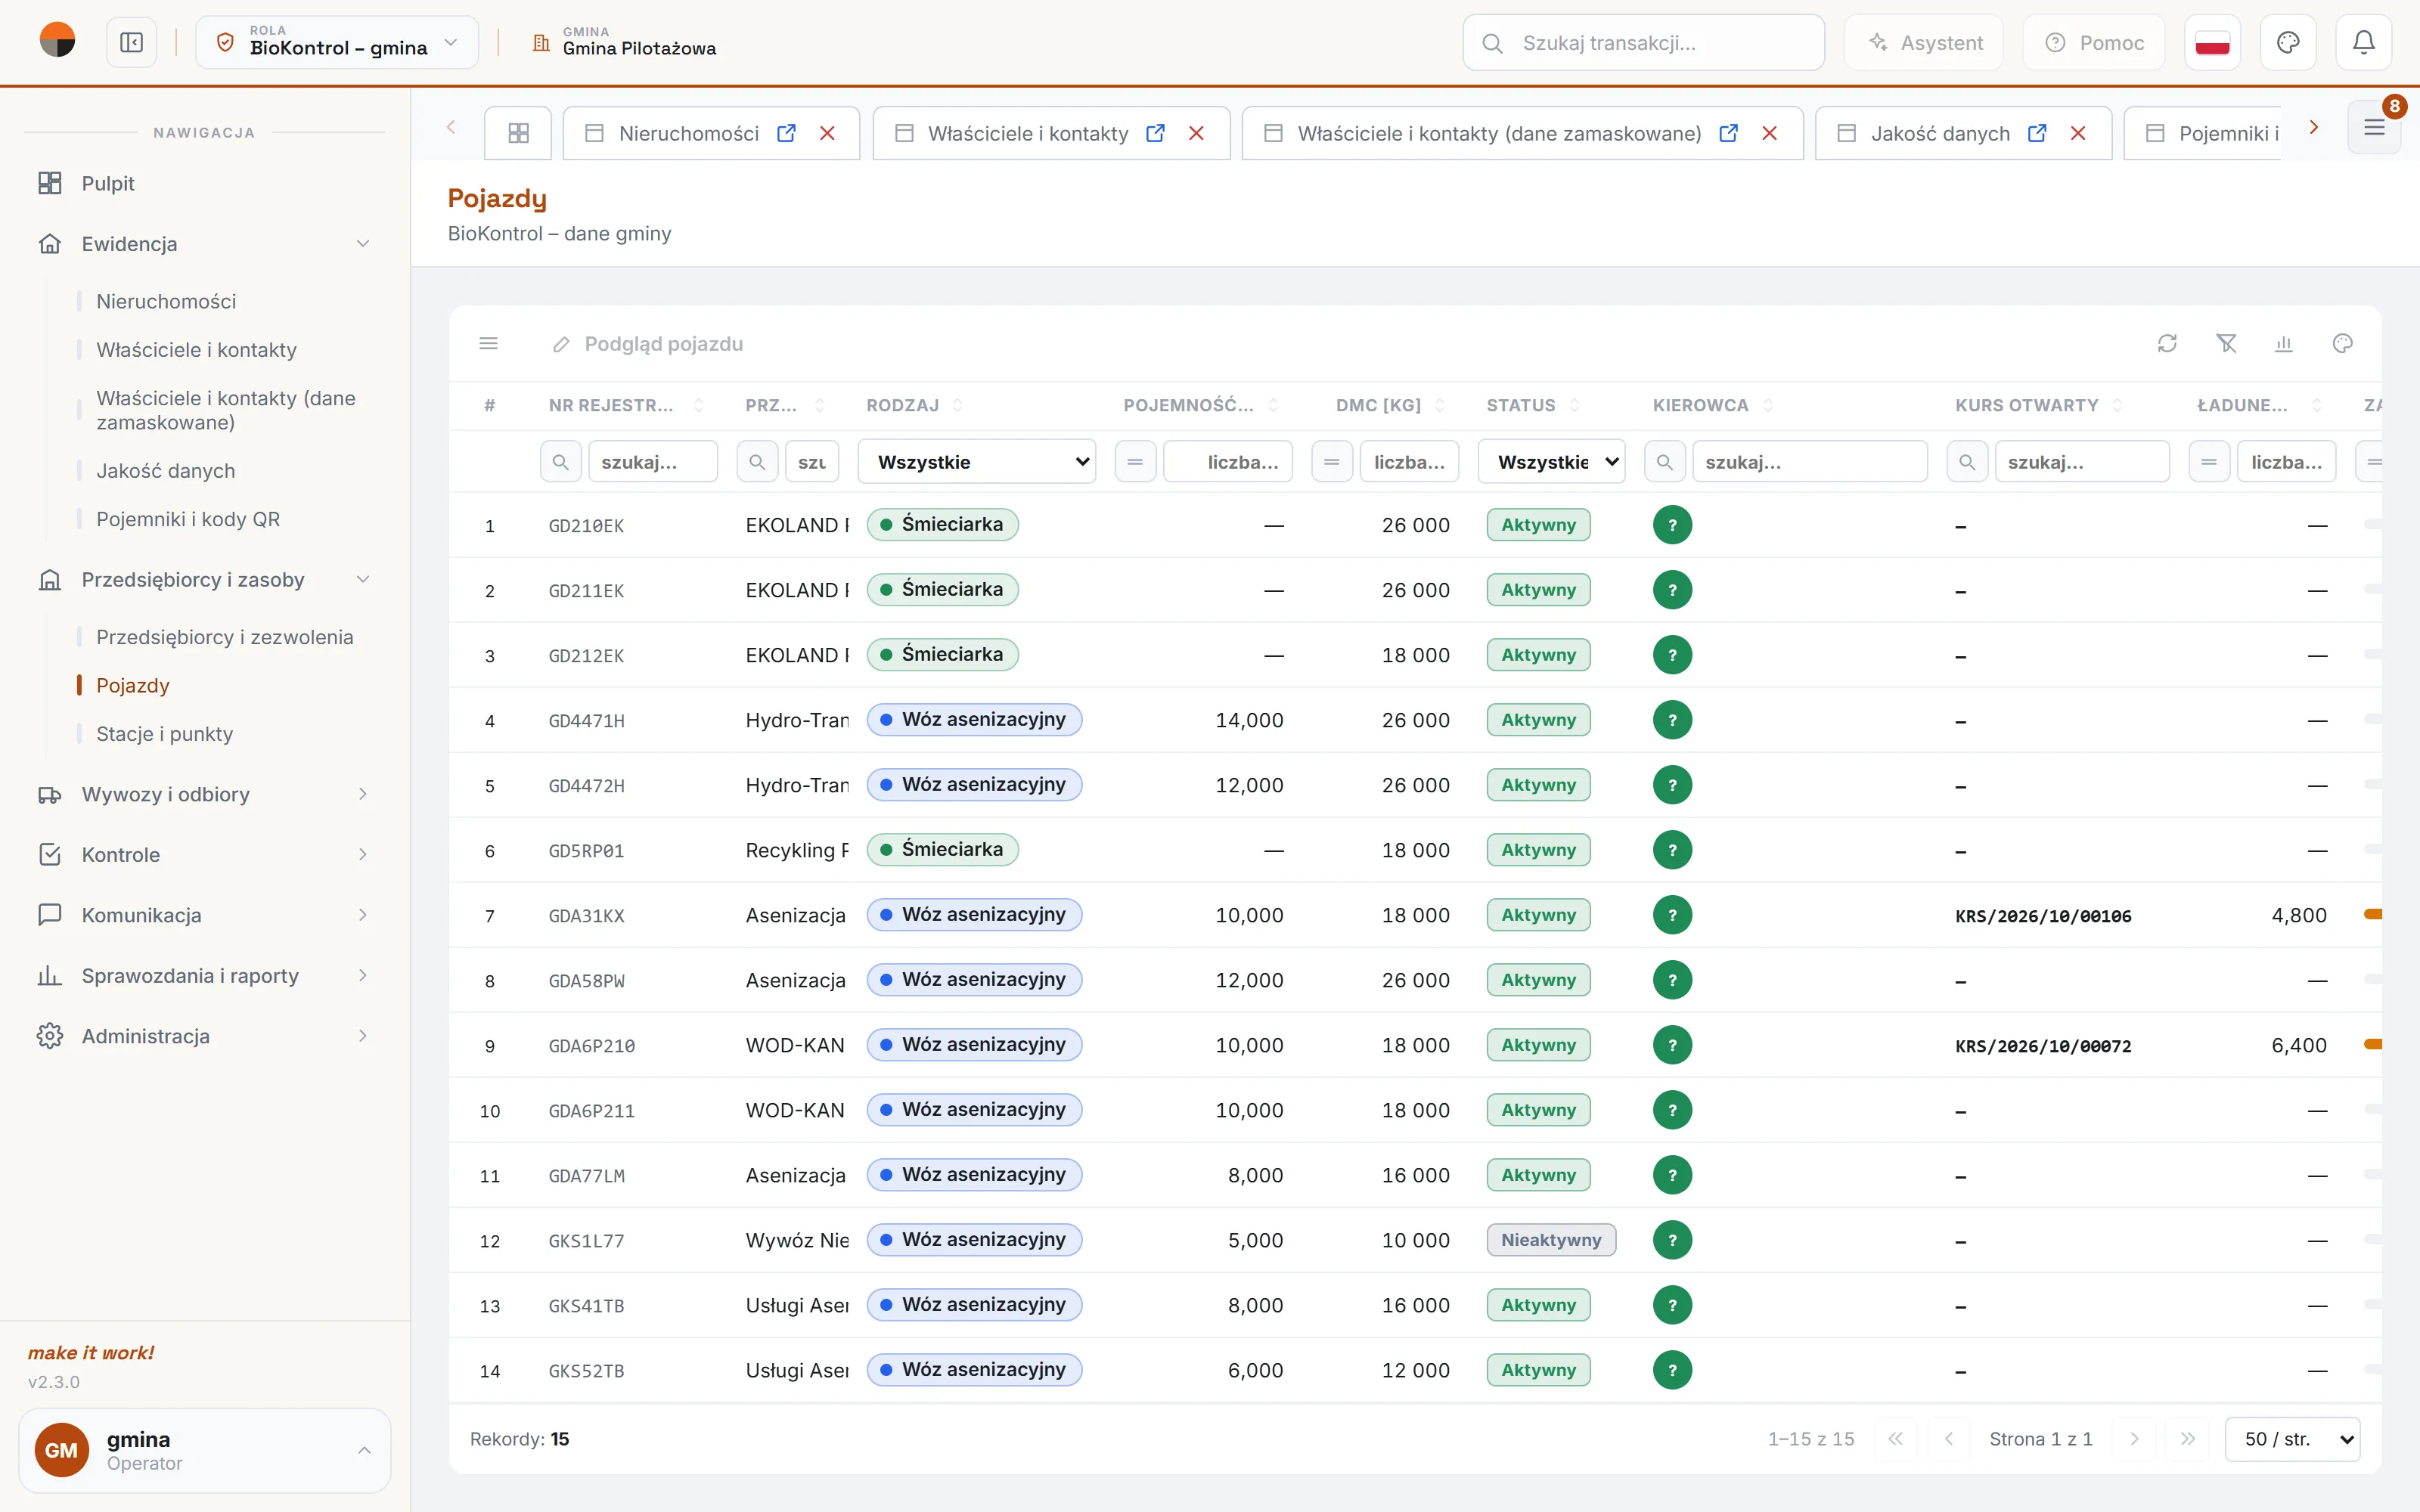Open the chart icon in table toolbar
This screenshot has width=2420, height=1512.
(2284, 344)
